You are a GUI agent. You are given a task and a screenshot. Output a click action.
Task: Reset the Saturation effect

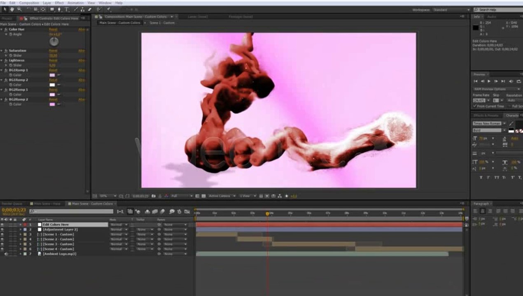pyautogui.click(x=53, y=51)
